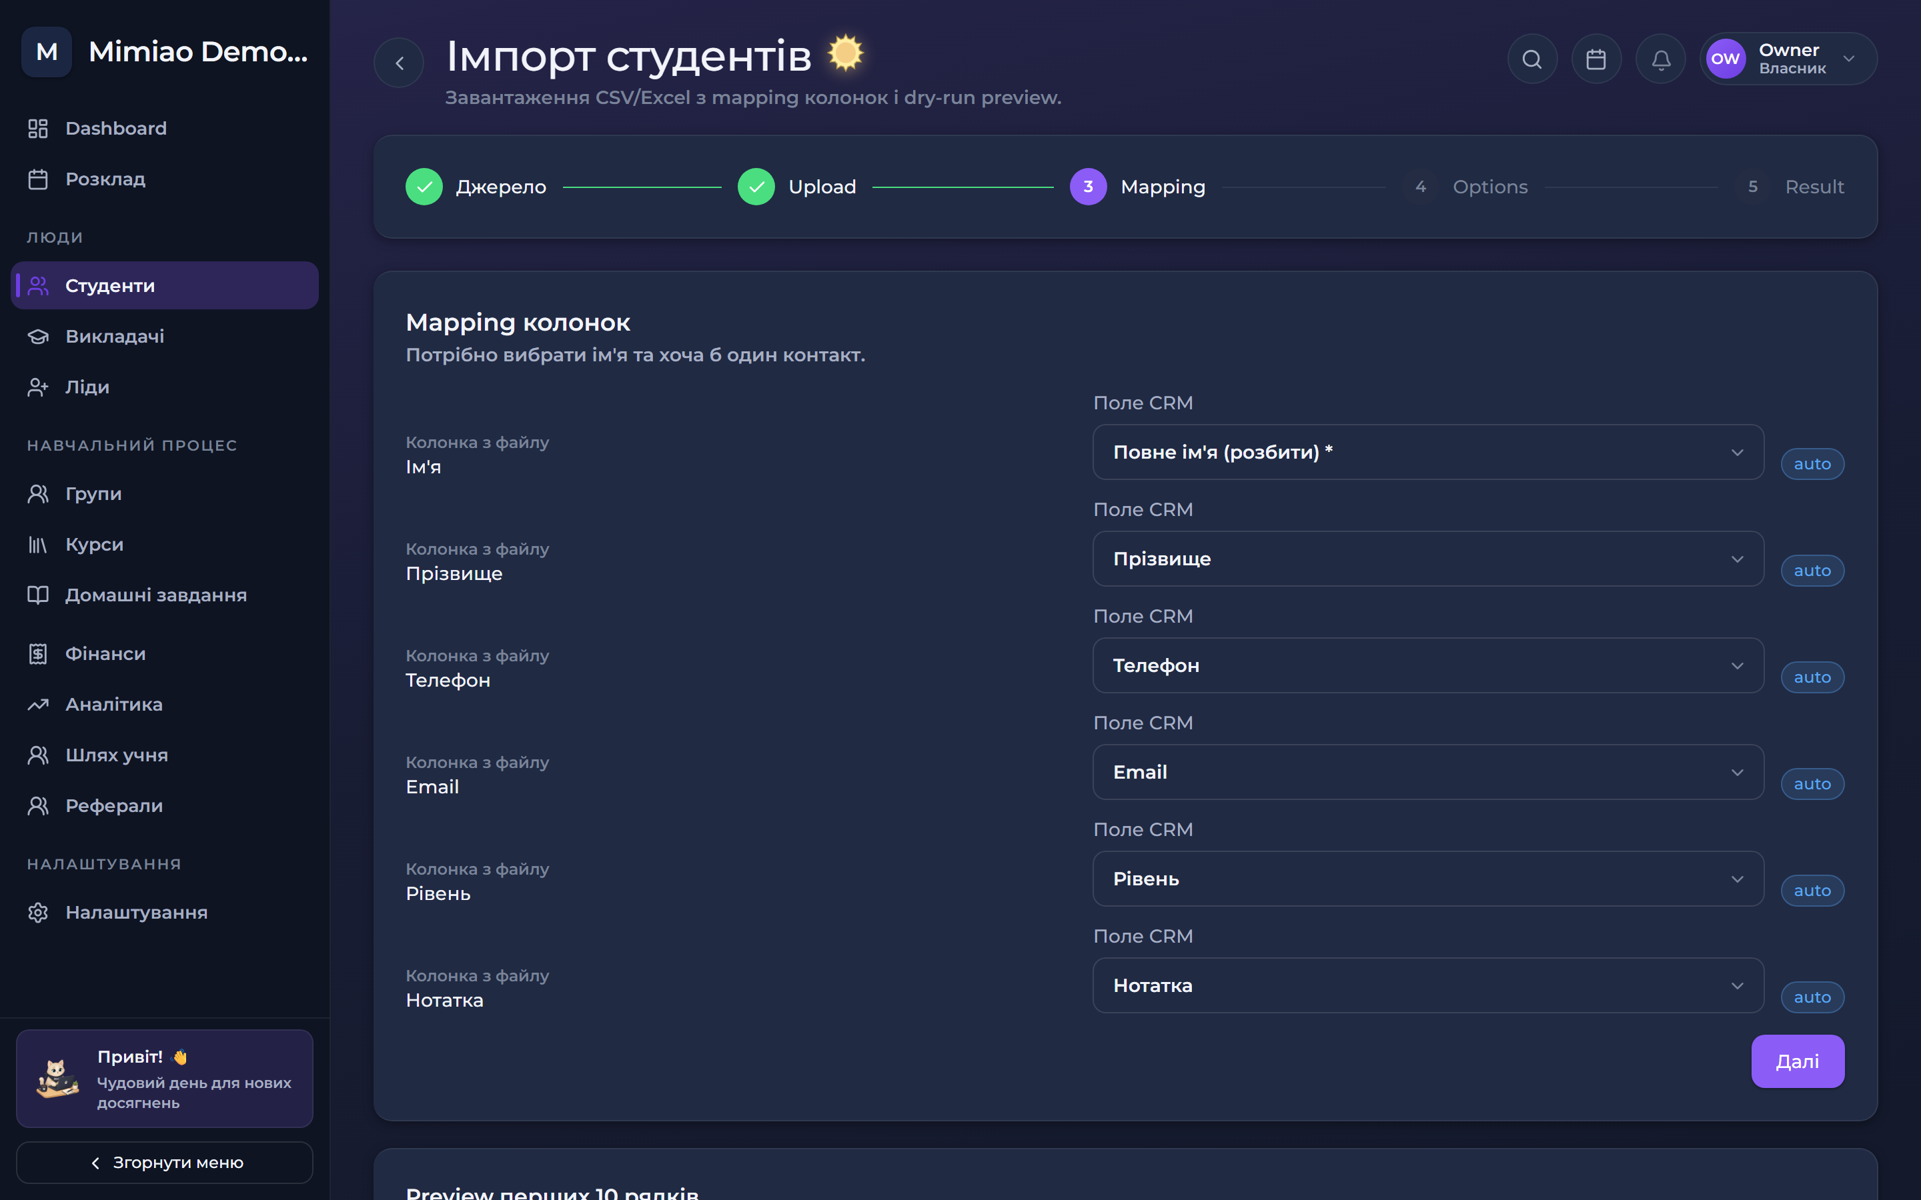The image size is (1921, 1200).
Task: Expand the Owner profile menu chevron
Action: coord(1849,59)
